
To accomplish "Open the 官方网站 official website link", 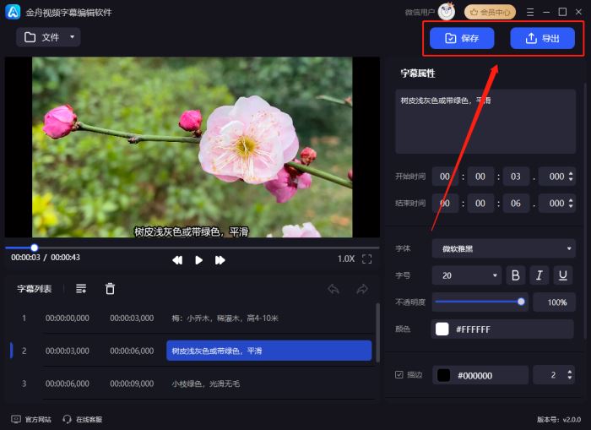I will [x=31, y=419].
